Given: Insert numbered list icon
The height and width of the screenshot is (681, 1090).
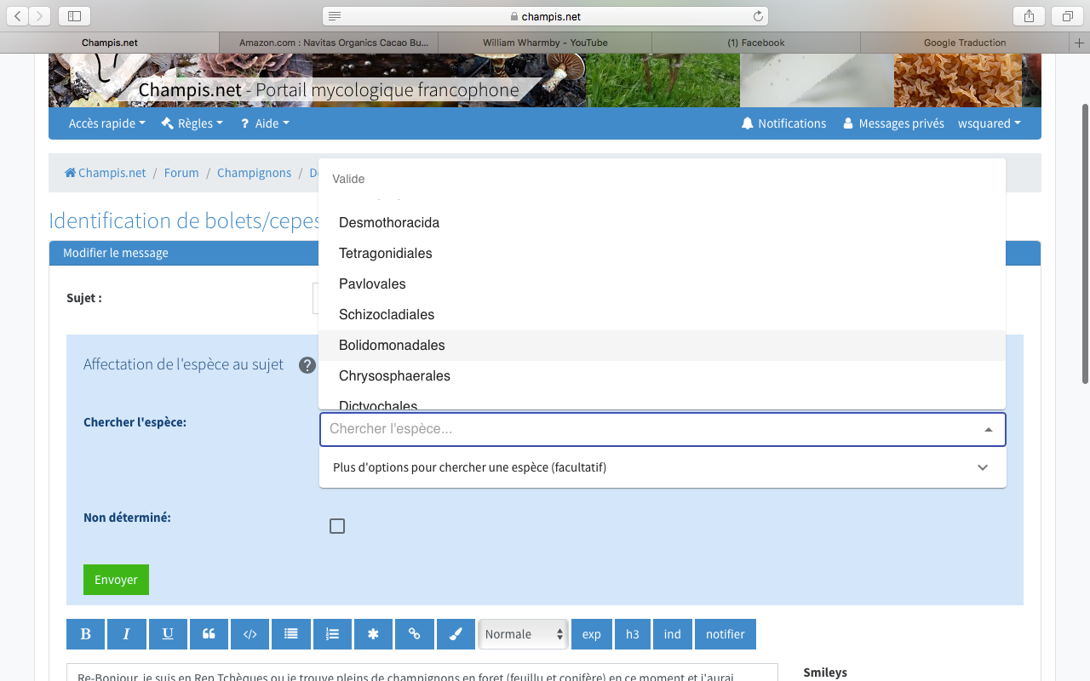Looking at the screenshot, I should tap(332, 634).
